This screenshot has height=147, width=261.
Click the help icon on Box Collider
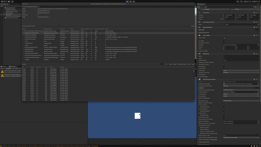254,35
